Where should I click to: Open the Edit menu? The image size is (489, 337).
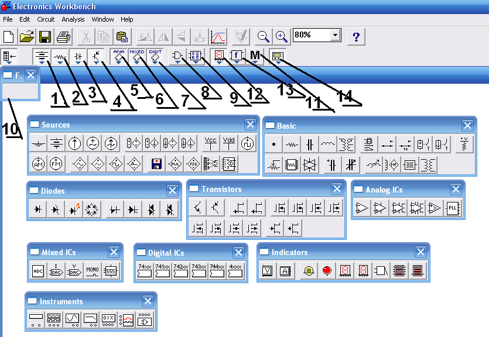pos(25,19)
